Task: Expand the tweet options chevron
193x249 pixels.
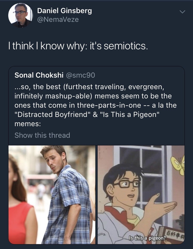Action: [182, 12]
